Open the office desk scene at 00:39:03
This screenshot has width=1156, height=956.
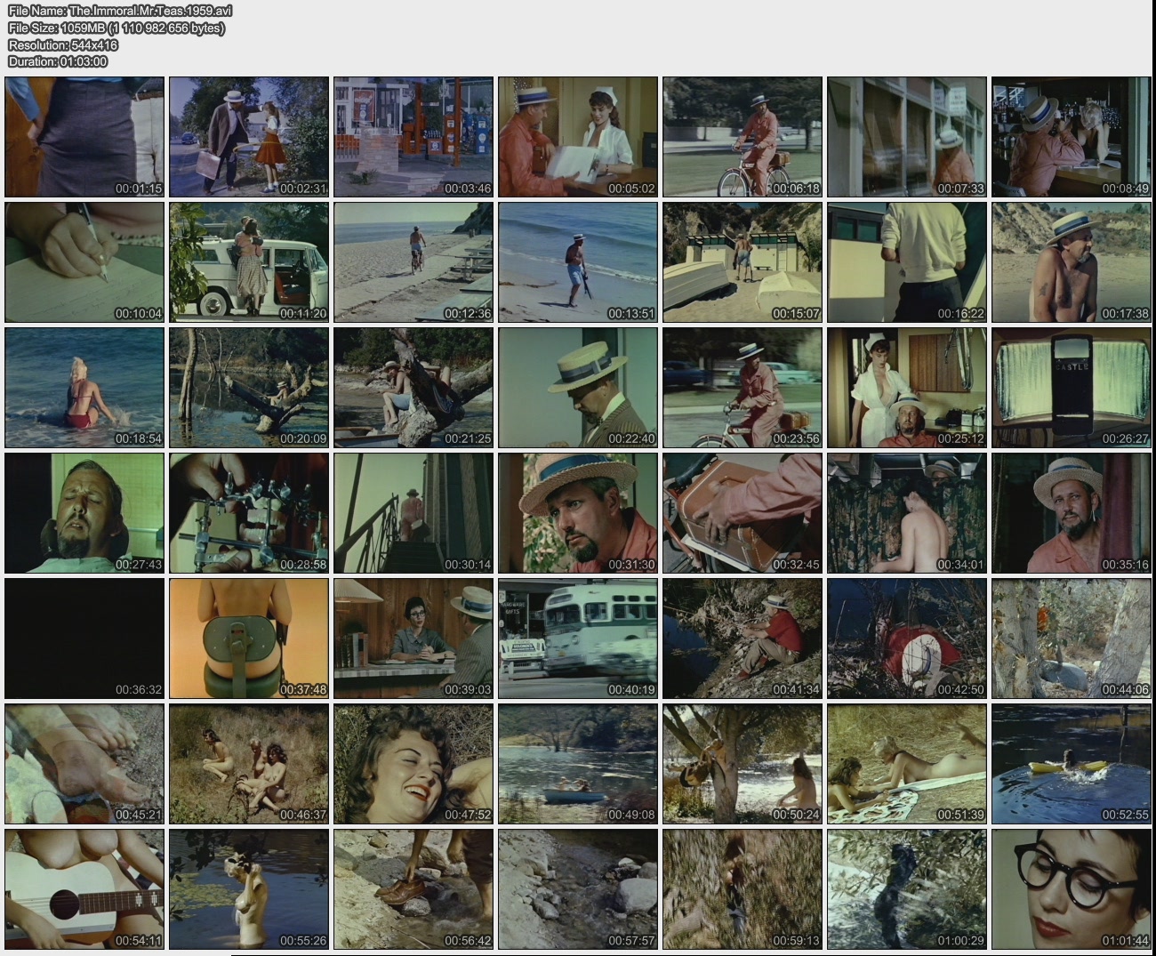coord(413,638)
